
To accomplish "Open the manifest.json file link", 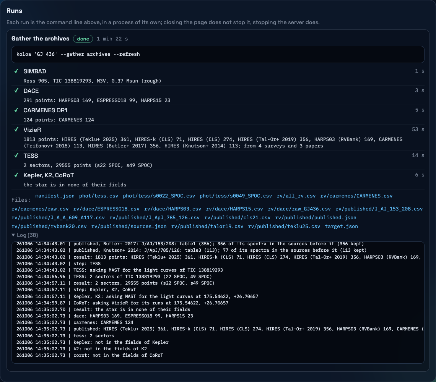I will click(x=55, y=196).
